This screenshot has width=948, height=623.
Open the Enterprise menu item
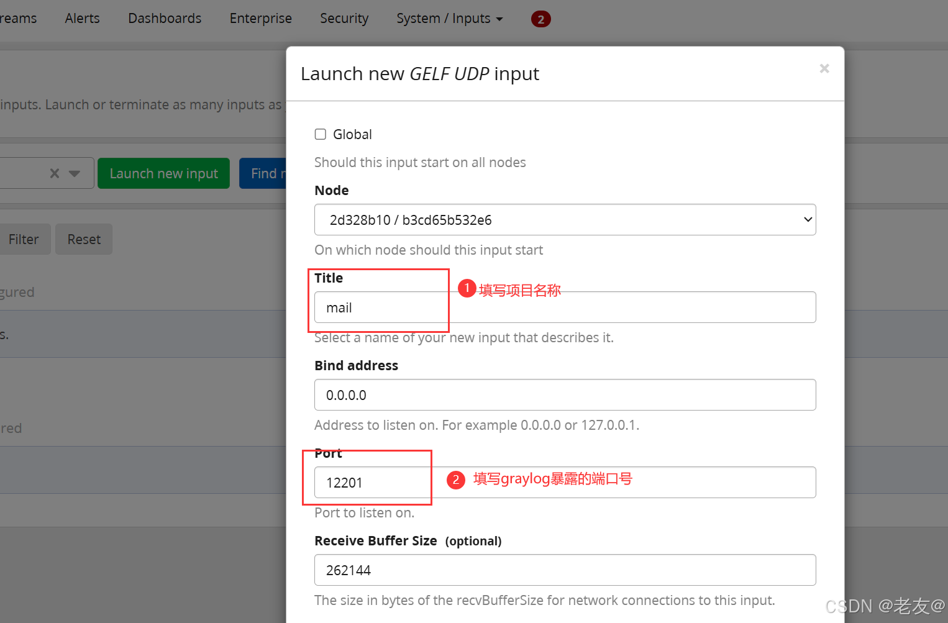coord(261,19)
